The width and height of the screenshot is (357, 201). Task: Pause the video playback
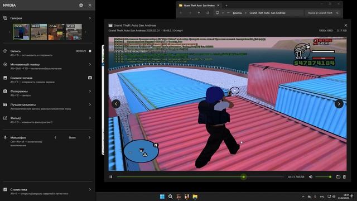tap(111, 177)
